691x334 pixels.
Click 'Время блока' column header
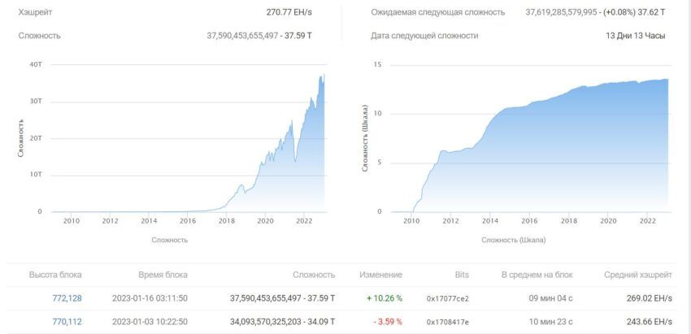(x=163, y=275)
